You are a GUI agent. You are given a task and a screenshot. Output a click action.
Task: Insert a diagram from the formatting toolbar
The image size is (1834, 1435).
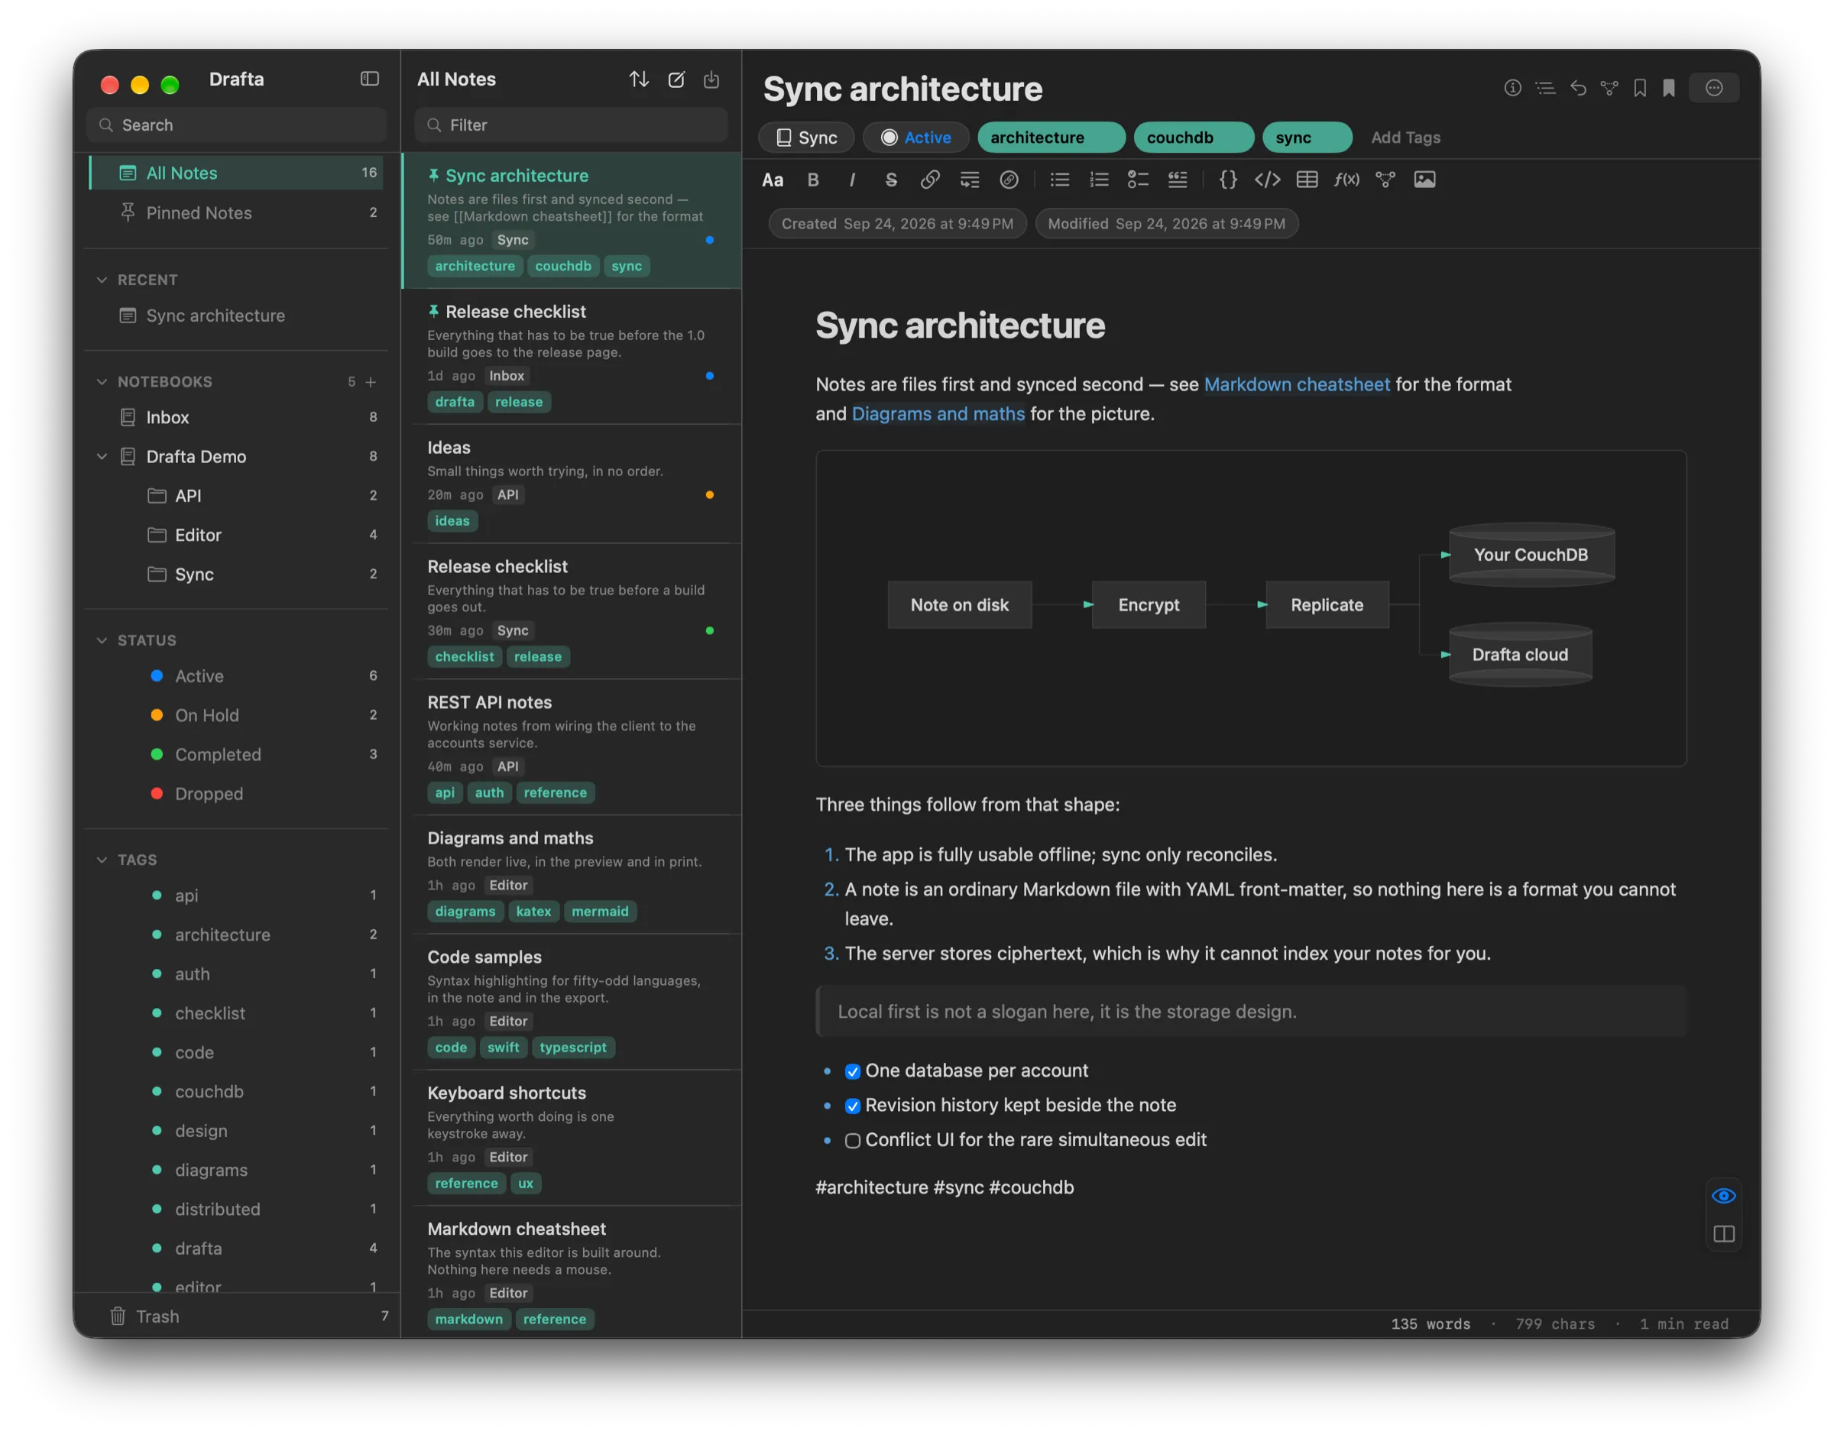[1385, 180]
